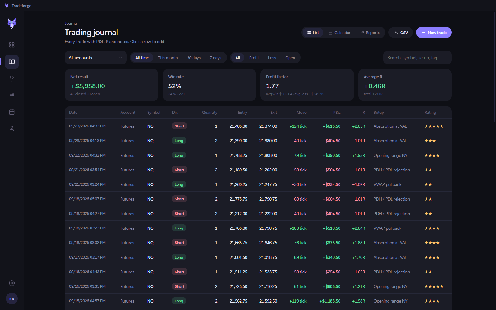The image size is (496, 310).
Task: Click the search symbol, setup, tag field
Action: [x=417, y=58]
